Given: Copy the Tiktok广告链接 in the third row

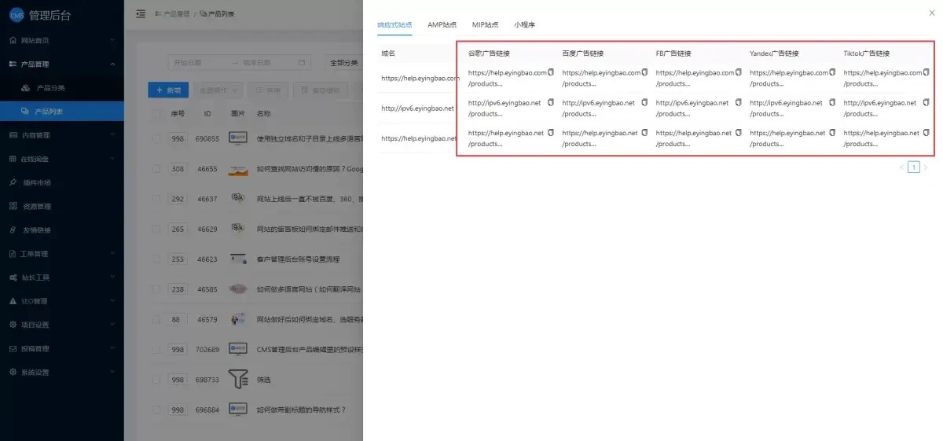Looking at the screenshot, I should pos(926,133).
